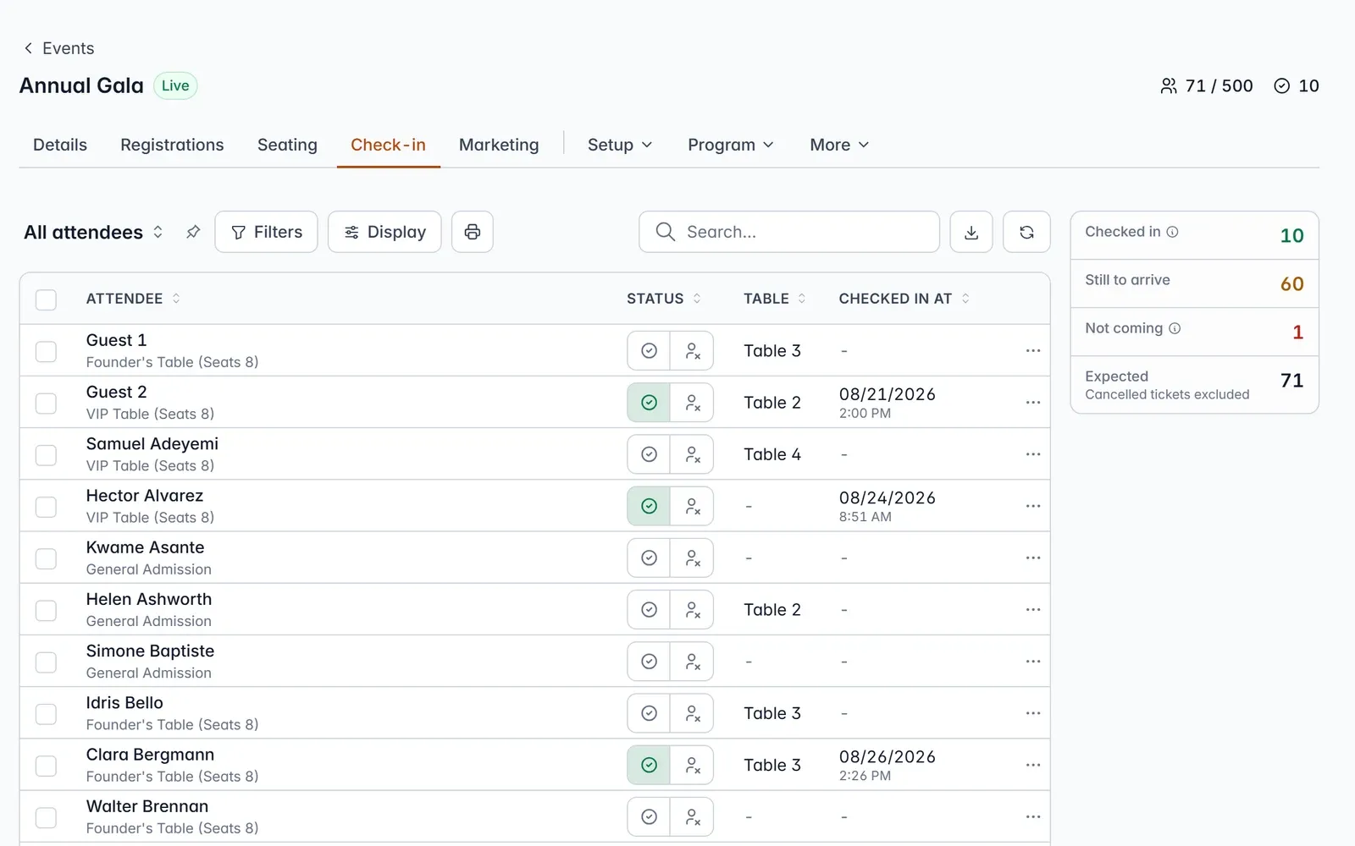The height and width of the screenshot is (846, 1355).
Task: Select Simone Baptiste's row checkbox
Action: 46,662
